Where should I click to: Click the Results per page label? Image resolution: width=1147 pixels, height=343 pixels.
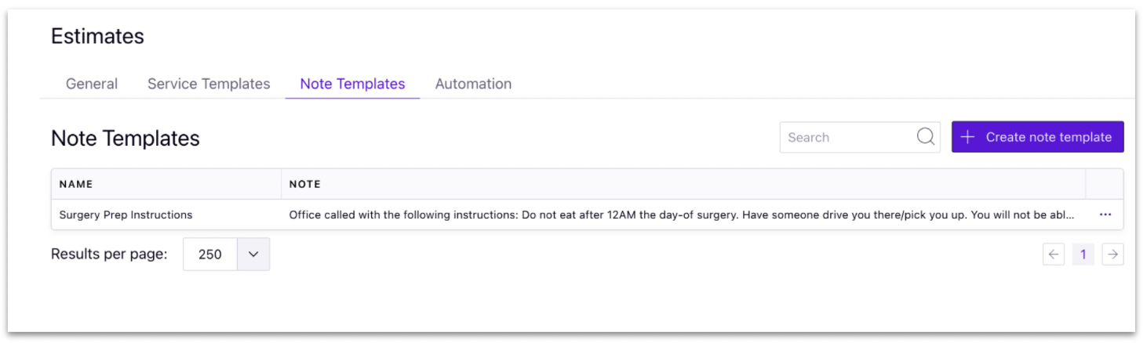coord(109,255)
